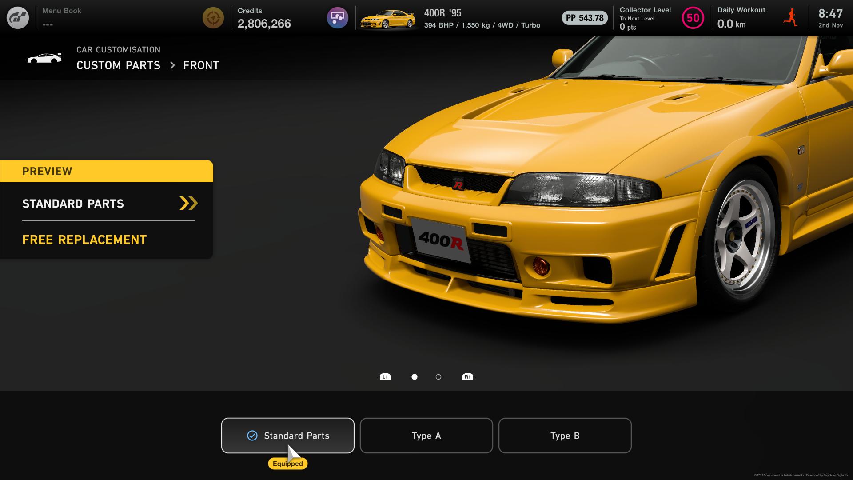The width and height of the screenshot is (853, 480).
Task: Select the Standard Parts button
Action: tap(288, 436)
